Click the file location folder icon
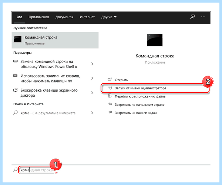 pos(110,96)
